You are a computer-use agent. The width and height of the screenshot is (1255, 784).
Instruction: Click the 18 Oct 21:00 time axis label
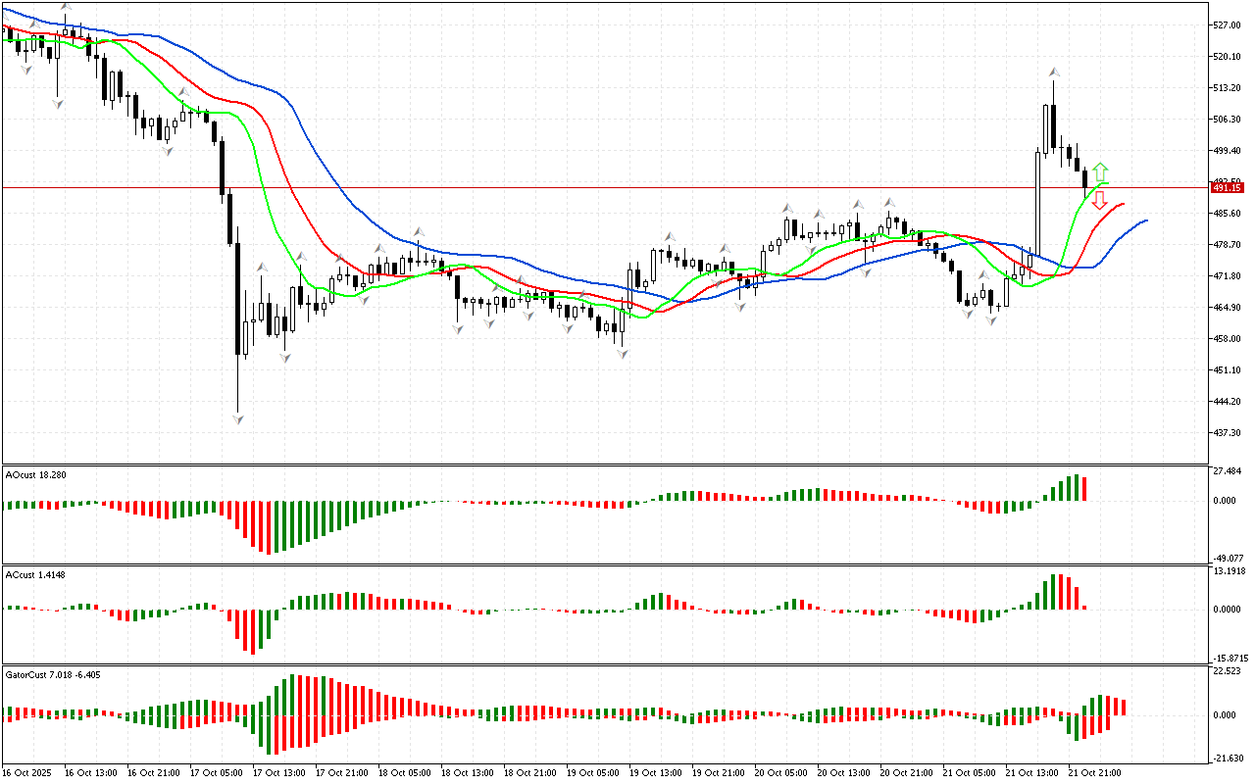point(467,772)
